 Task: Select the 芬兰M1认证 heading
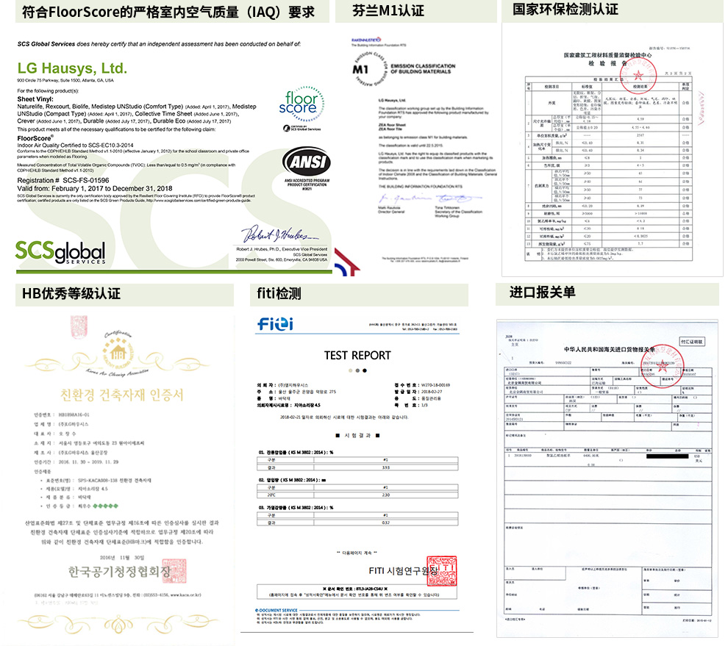click(x=388, y=10)
